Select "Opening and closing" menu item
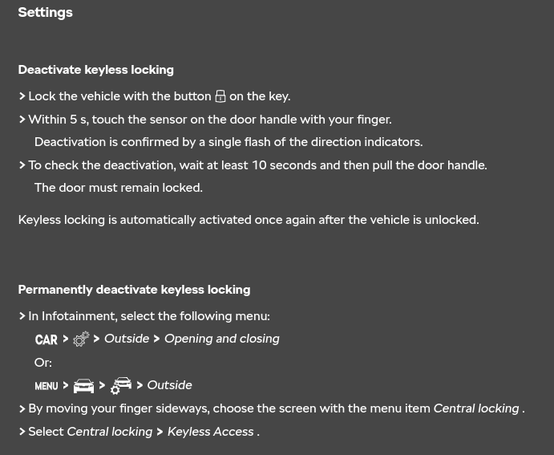The width and height of the screenshot is (554, 455). (x=221, y=339)
